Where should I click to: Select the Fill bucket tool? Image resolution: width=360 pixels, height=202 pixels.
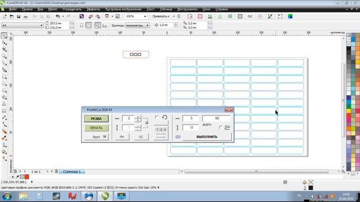coord(4,152)
